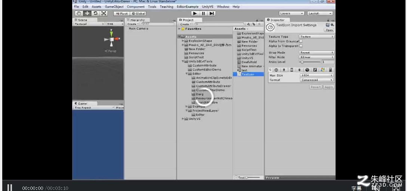Open the Free Aspect dropdown in Game view
Screen dimensions: 407x191
[94, 108]
